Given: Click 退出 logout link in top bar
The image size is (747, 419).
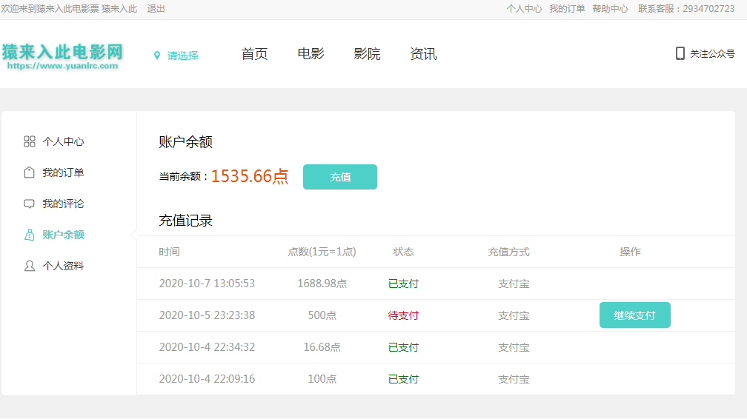Looking at the screenshot, I should (156, 9).
